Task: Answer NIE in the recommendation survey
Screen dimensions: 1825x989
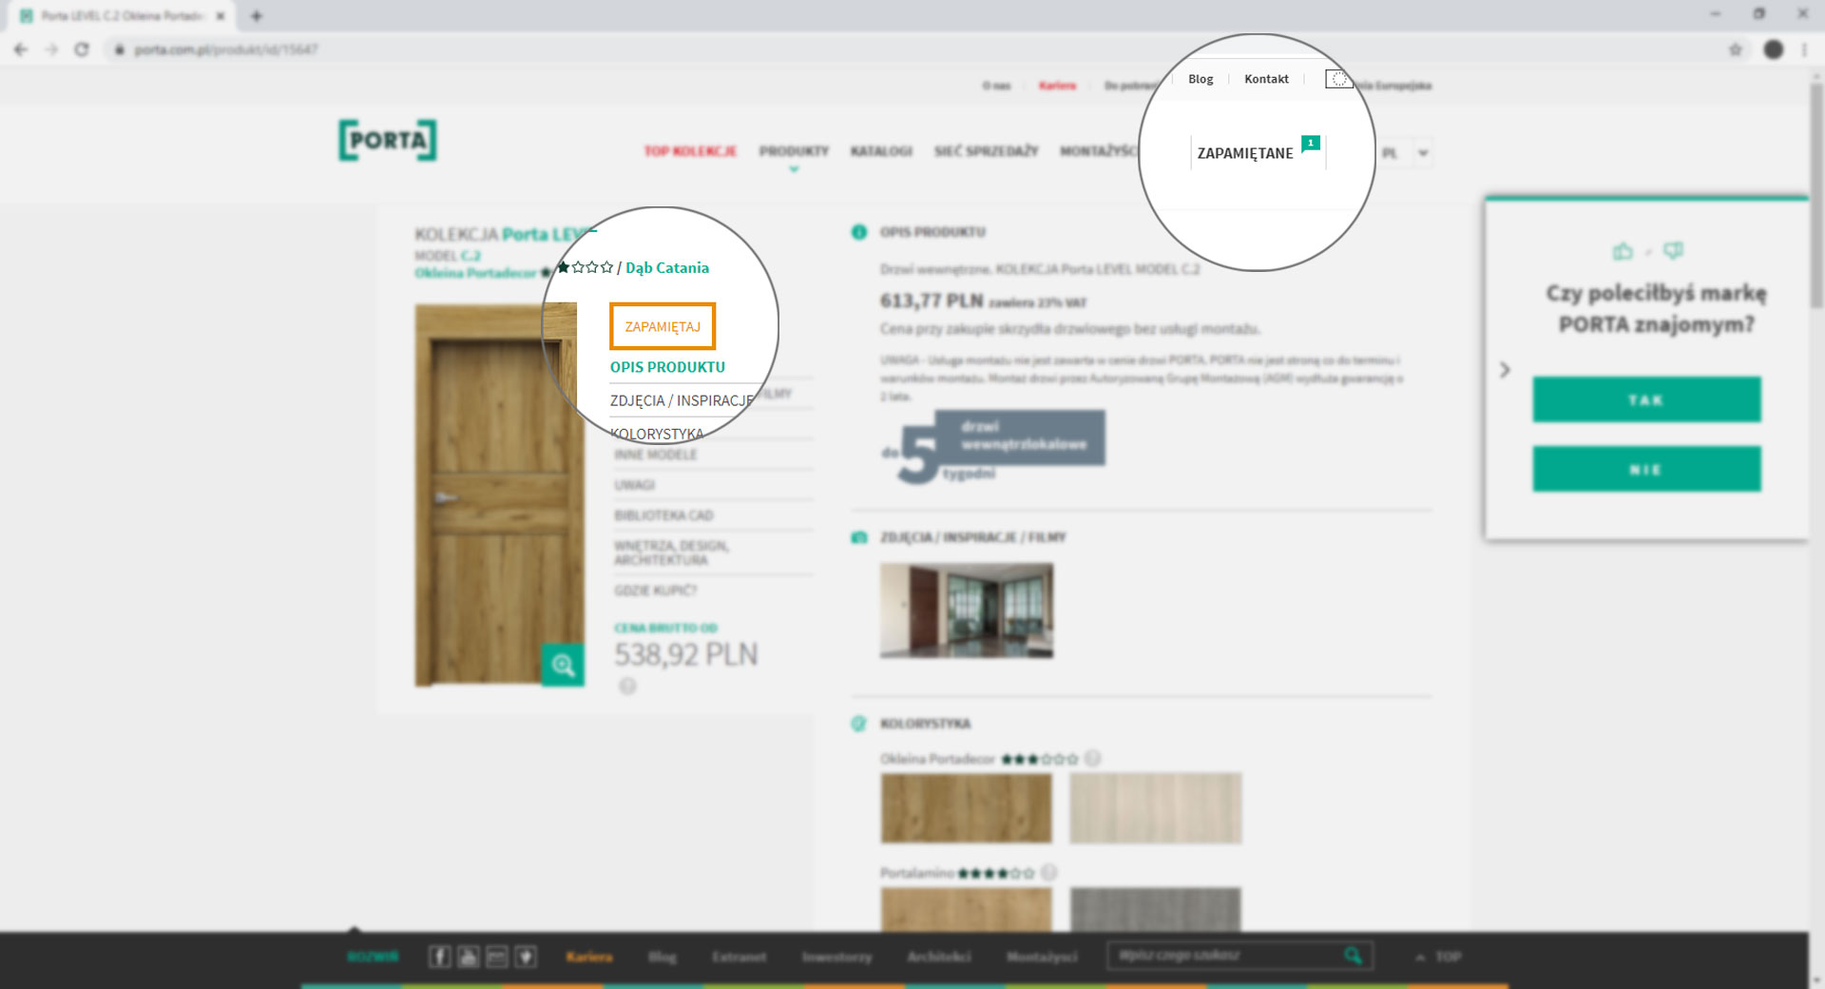Action: 1646,469
